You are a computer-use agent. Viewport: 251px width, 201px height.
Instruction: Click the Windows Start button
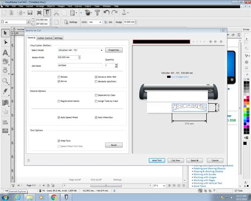tap(5, 197)
